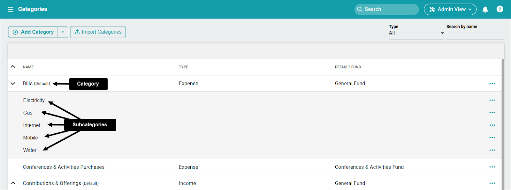
Task: Open the Add Category dropdown arrow
Action: [x=63, y=32]
